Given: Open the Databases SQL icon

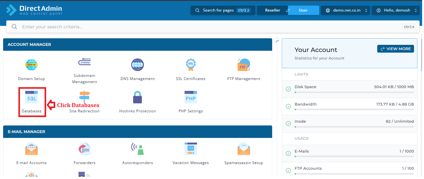Looking at the screenshot, I should coord(31,97).
